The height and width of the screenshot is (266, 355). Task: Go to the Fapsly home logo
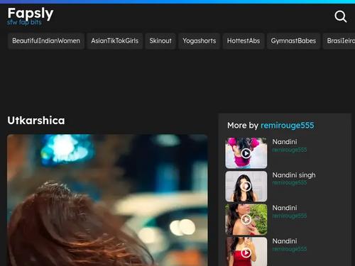31,13
